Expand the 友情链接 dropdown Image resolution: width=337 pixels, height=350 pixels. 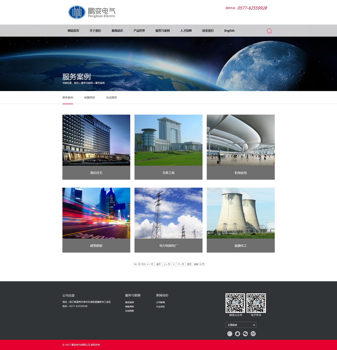(x=241, y=325)
